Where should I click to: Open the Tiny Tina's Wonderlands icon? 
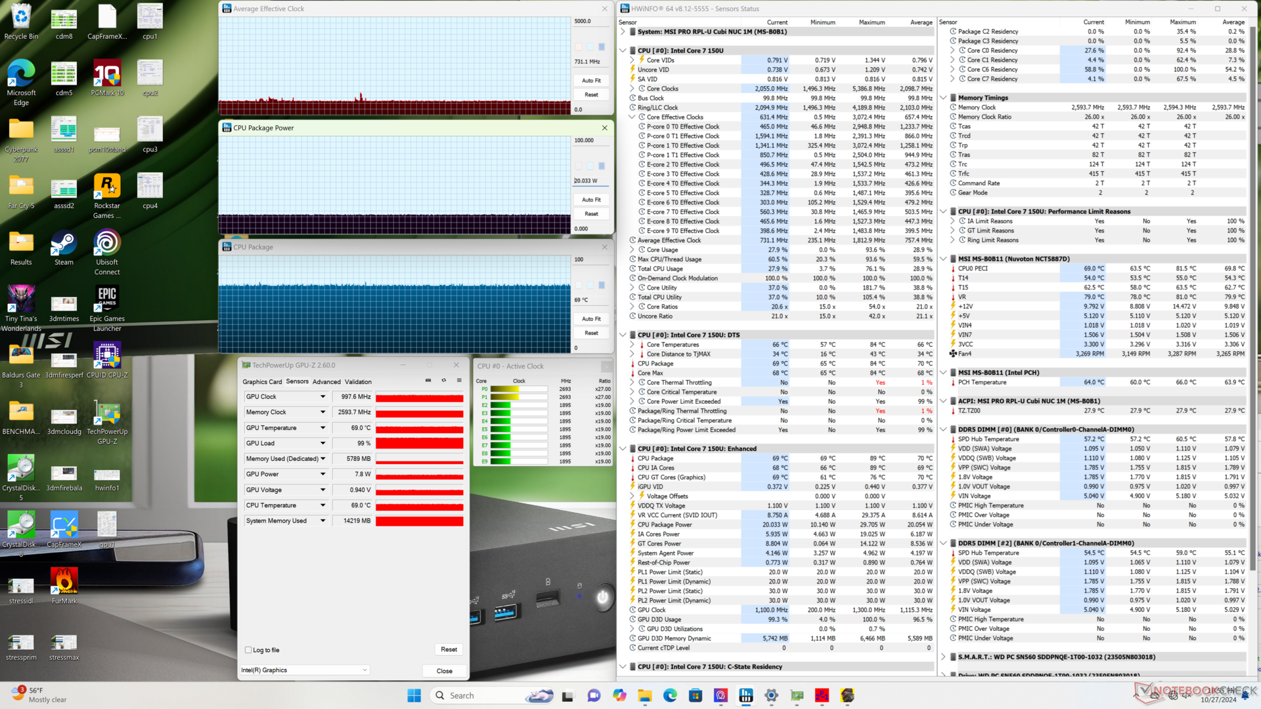pyautogui.click(x=21, y=309)
